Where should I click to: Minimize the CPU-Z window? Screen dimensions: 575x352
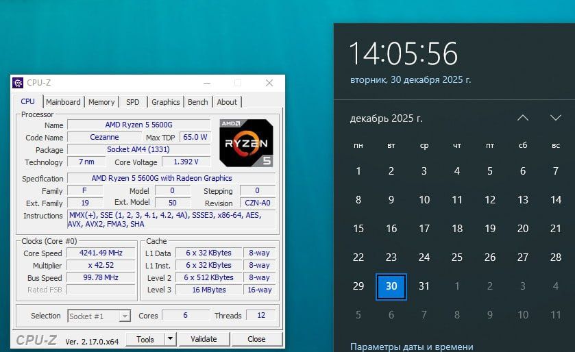pyautogui.click(x=207, y=83)
